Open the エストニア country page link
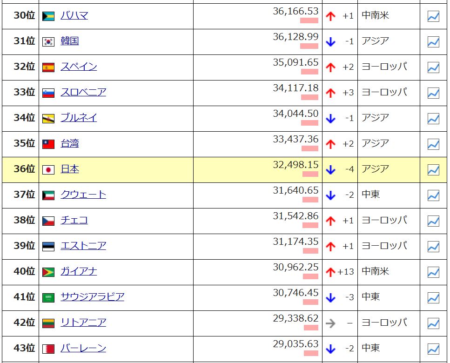The width and height of the screenshot is (450, 363). [x=83, y=246]
